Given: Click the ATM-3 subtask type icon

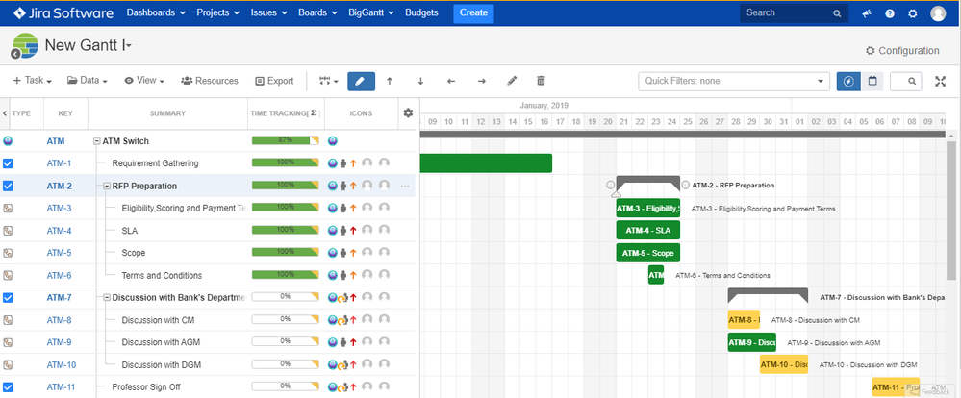Looking at the screenshot, I should click(x=8, y=209).
